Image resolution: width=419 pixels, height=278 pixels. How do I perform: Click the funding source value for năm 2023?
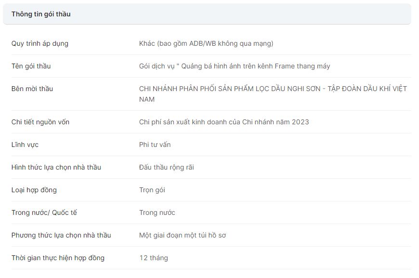pyautogui.click(x=224, y=122)
